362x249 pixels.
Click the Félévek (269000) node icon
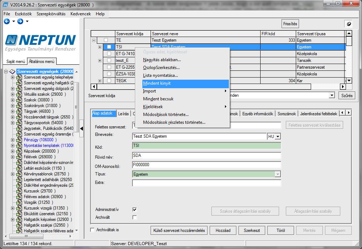[19, 157]
